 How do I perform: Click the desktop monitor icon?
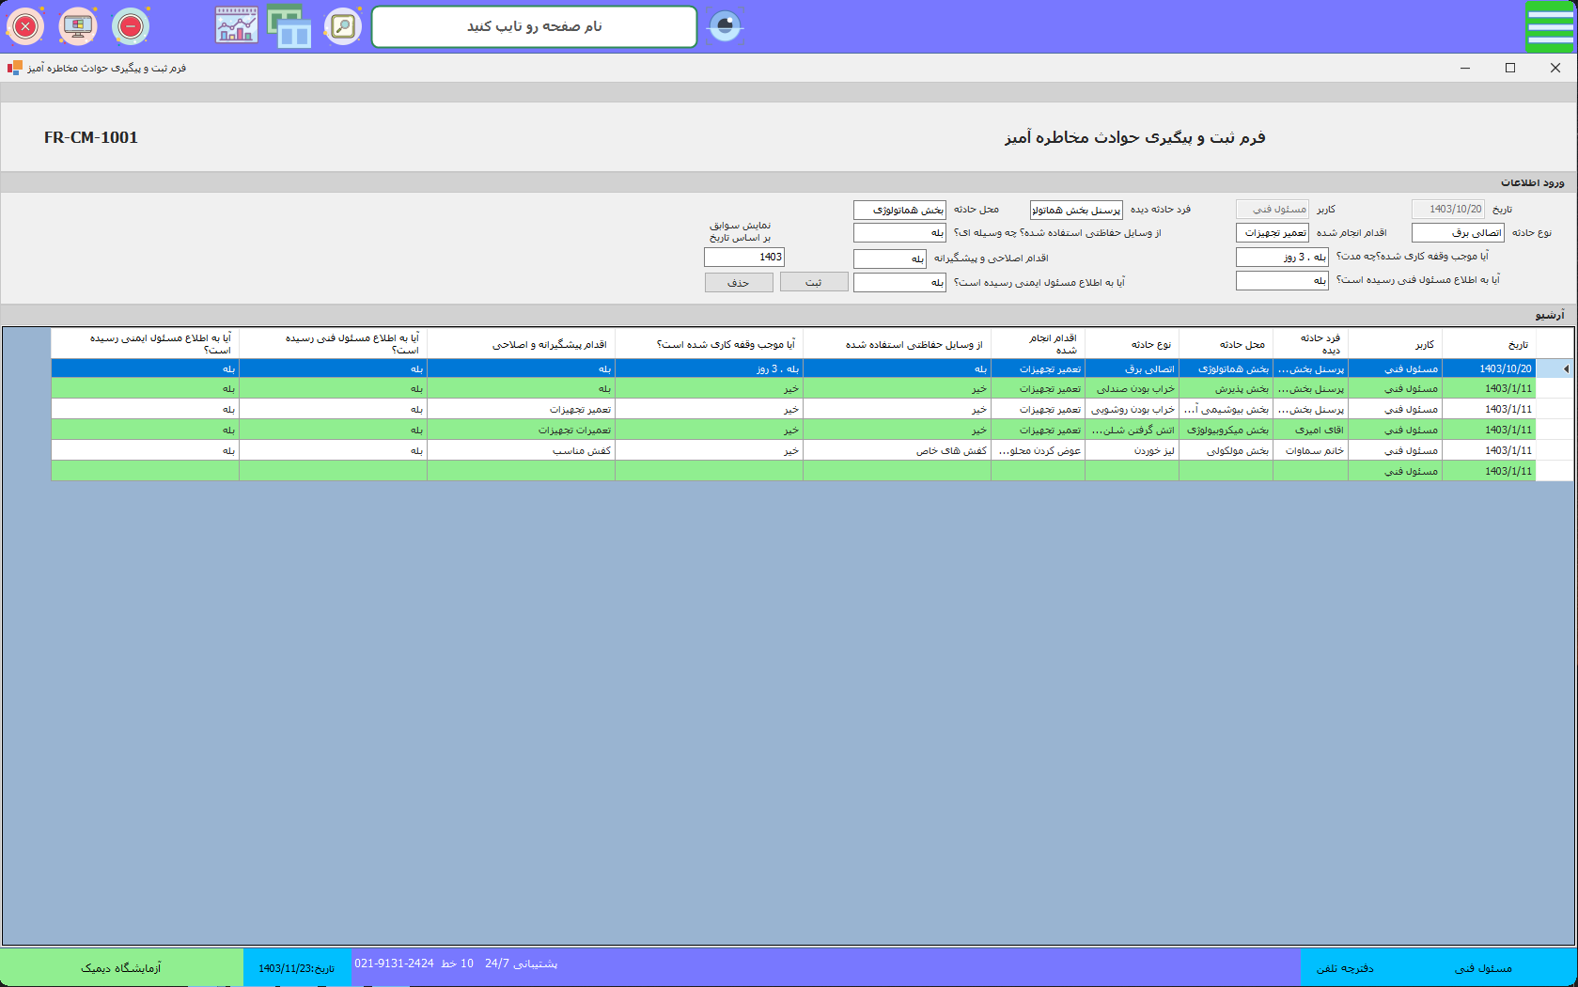click(78, 26)
